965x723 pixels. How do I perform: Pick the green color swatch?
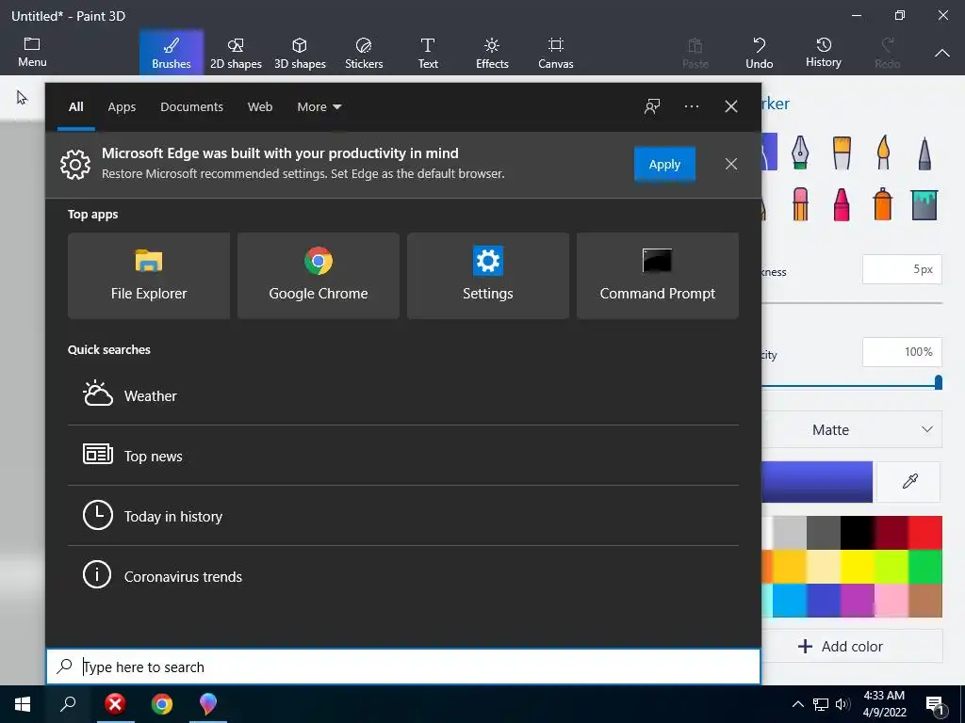click(x=925, y=566)
